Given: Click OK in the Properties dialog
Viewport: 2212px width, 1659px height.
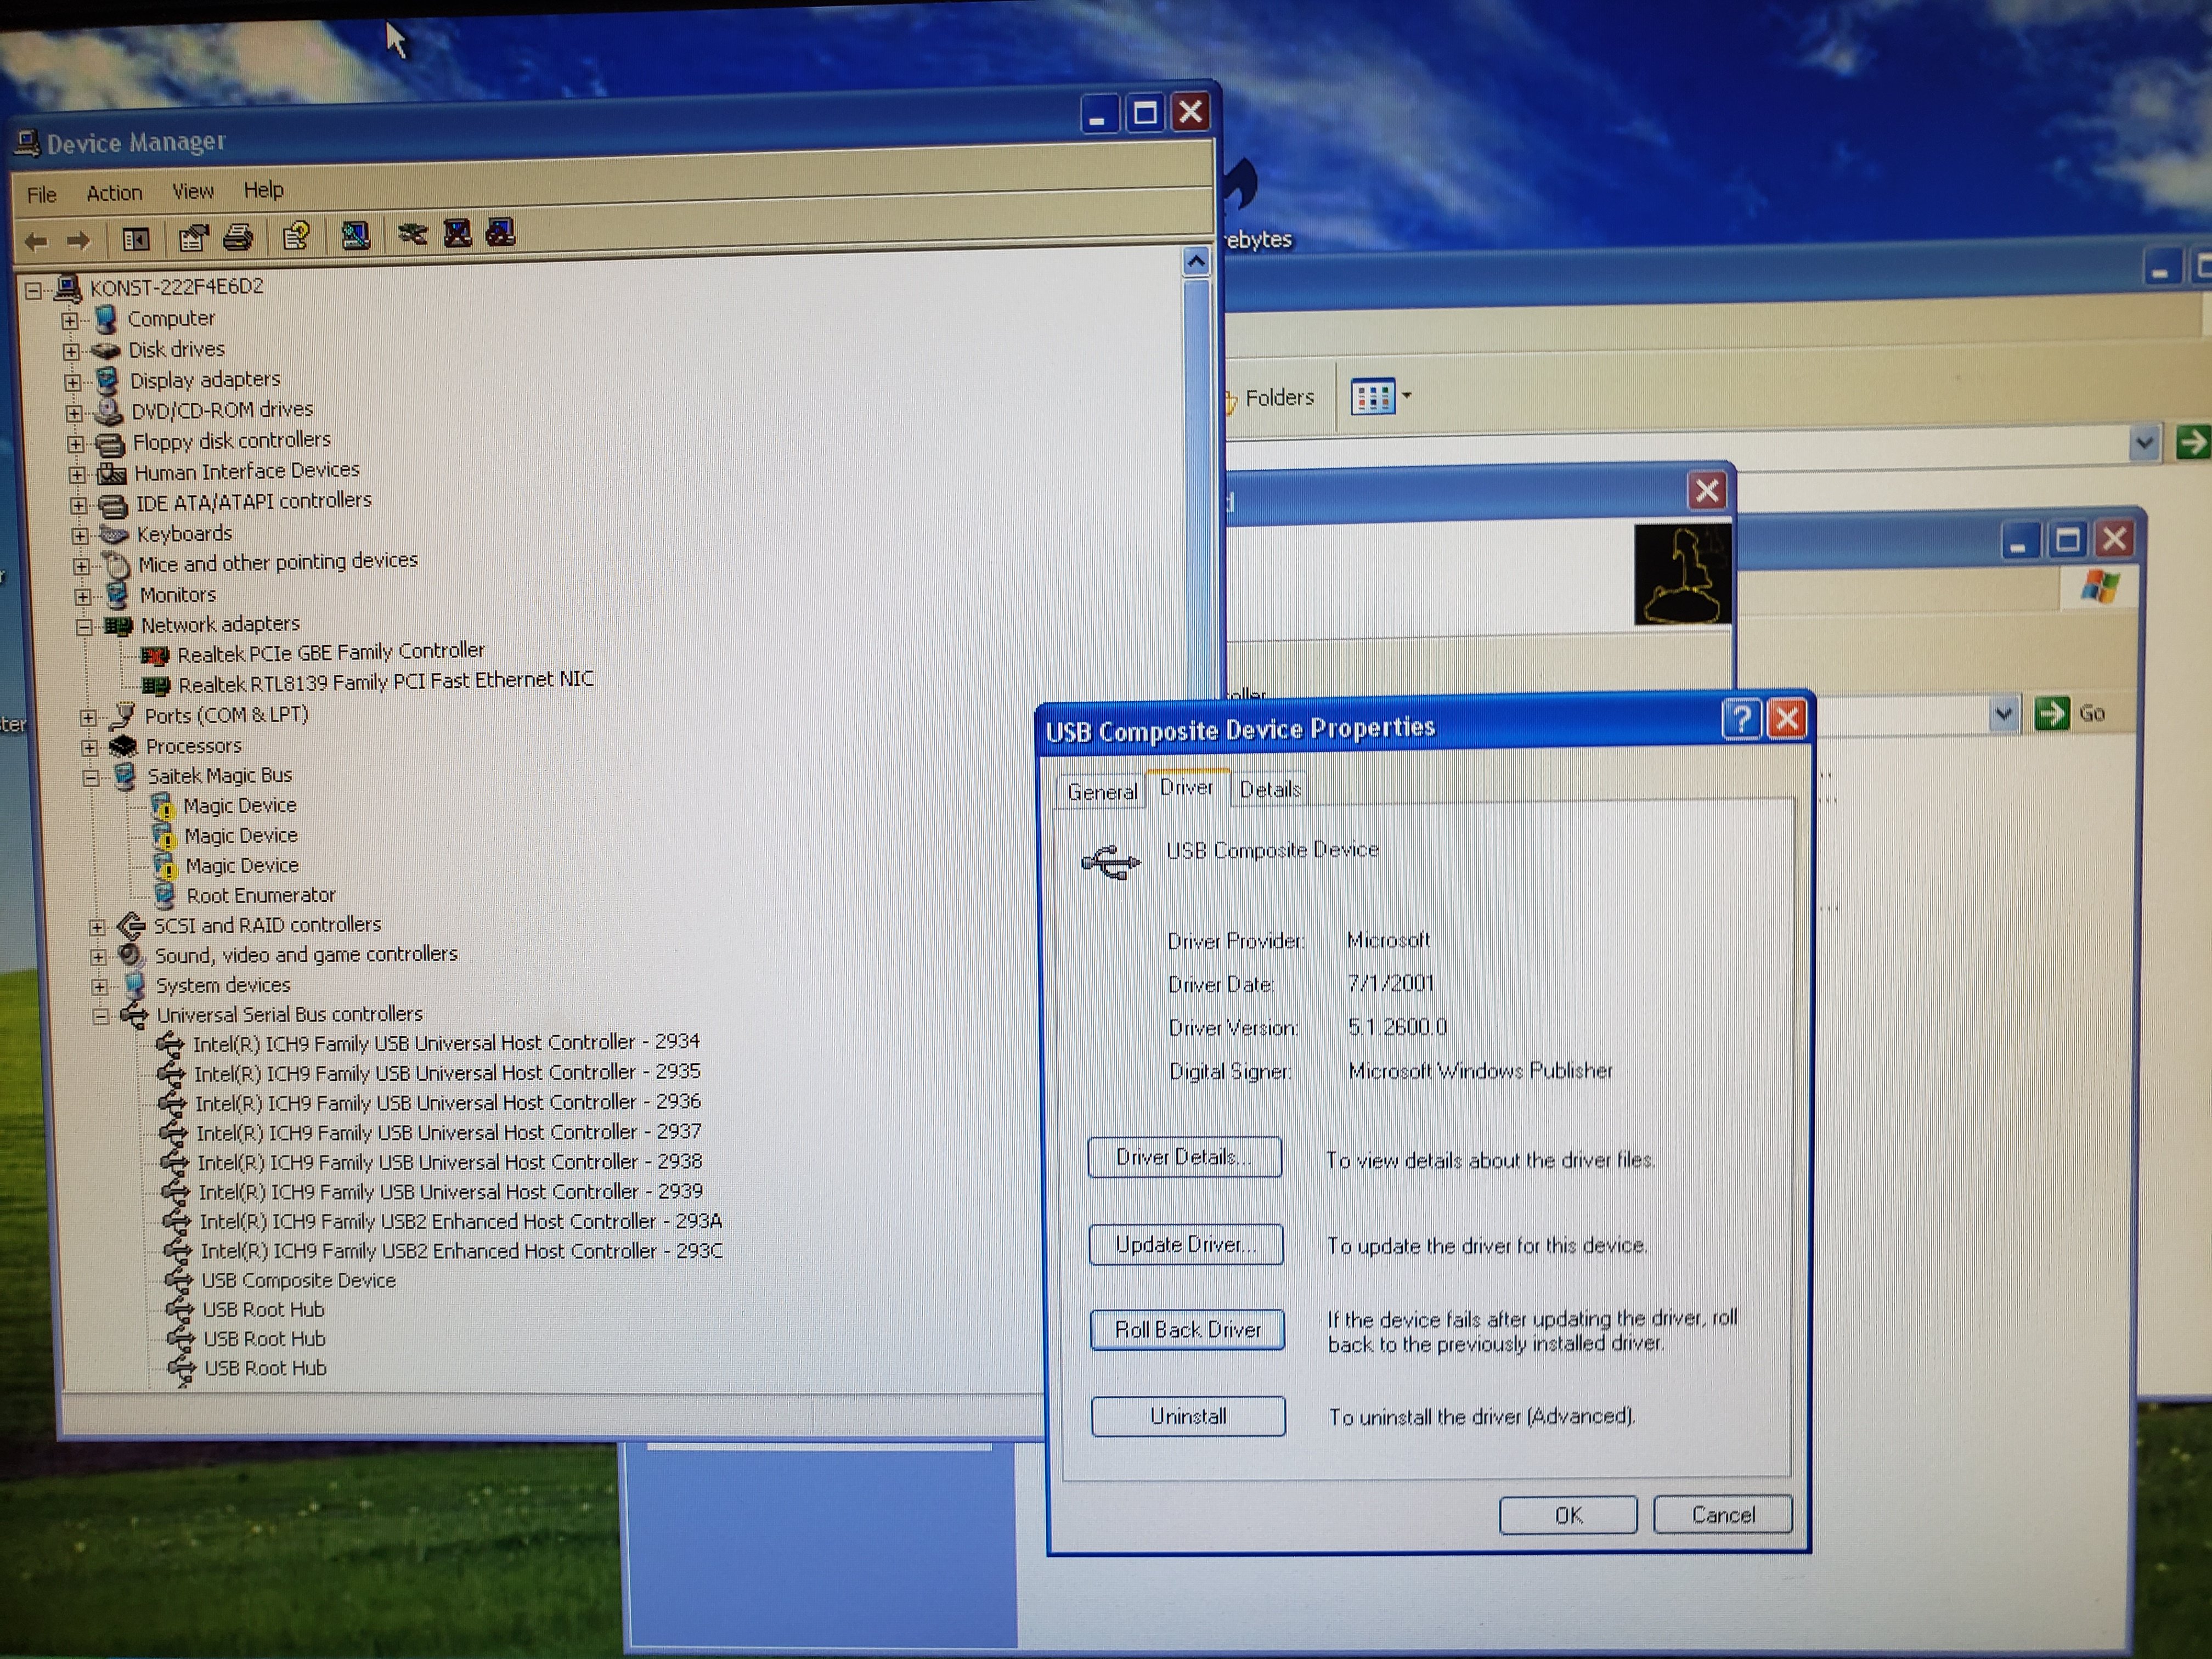Looking at the screenshot, I should click(x=1568, y=1516).
